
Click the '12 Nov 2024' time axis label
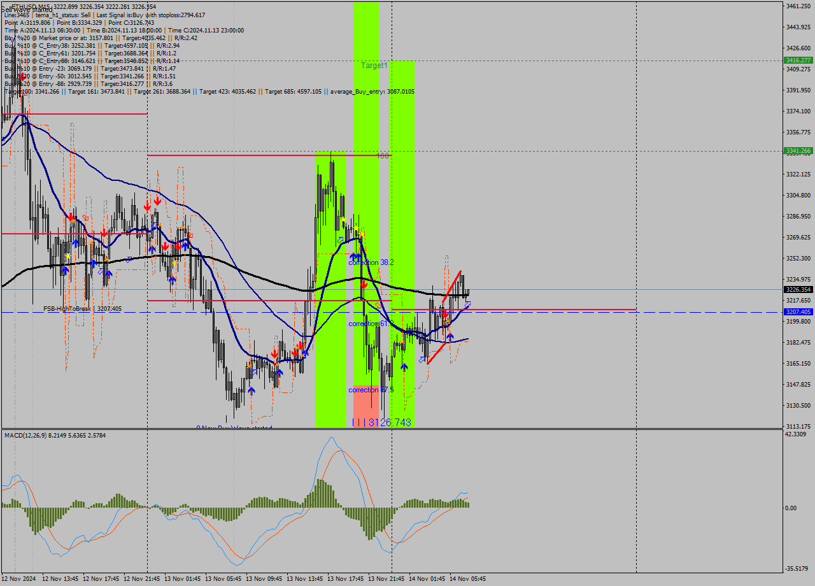19,579
